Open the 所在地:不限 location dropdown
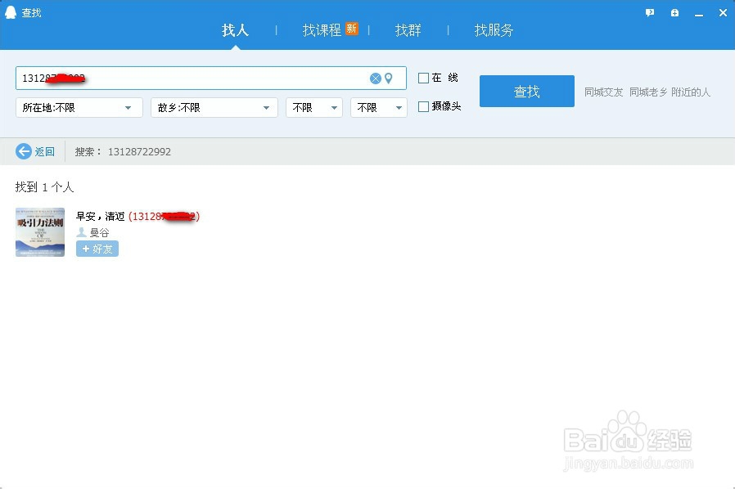 [79, 107]
